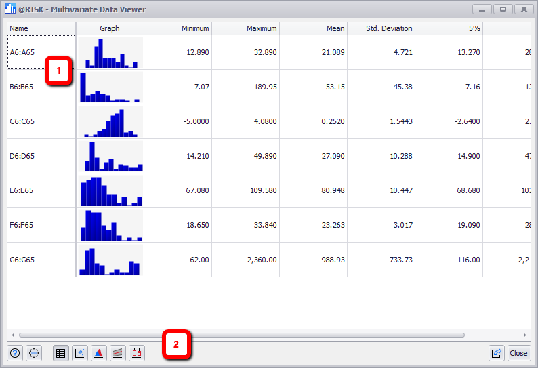This screenshot has width=538, height=368.
Task: Click the Close button
Action: click(x=519, y=353)
